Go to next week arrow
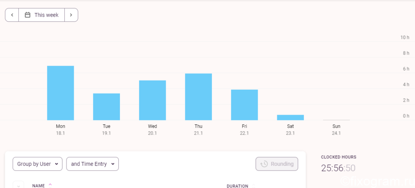This screenshot has width=415, height=188. point(71,15)
